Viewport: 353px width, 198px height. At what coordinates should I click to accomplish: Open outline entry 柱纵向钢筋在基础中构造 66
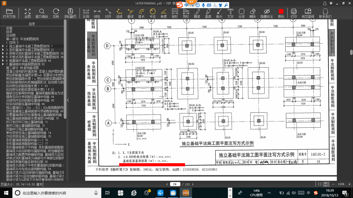point(25,104)
